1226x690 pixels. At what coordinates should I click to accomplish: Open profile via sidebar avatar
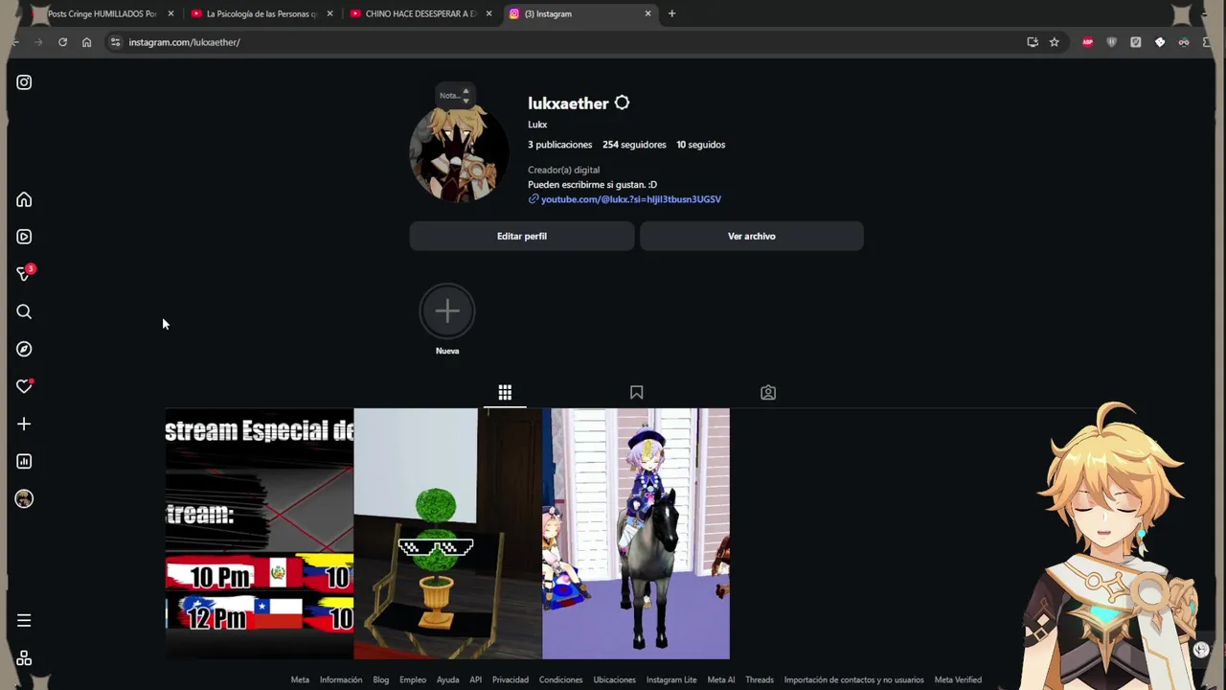[24, 498]
